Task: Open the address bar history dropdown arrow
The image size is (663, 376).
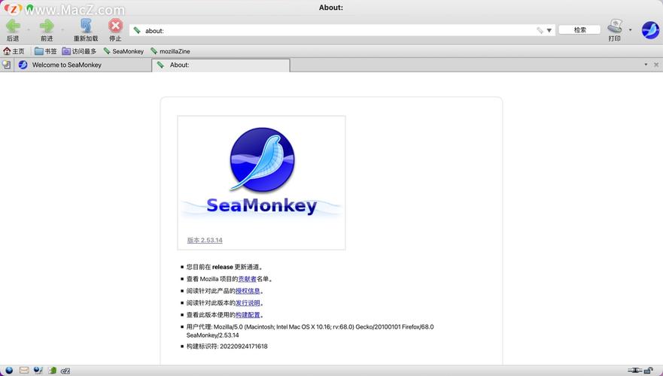Action: (549, 30)
